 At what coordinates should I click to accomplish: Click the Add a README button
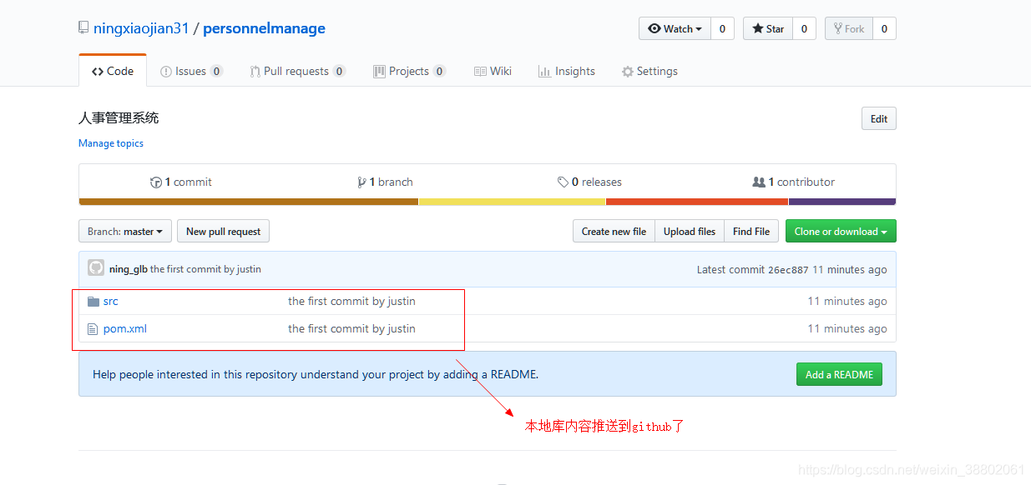(839, 375)
